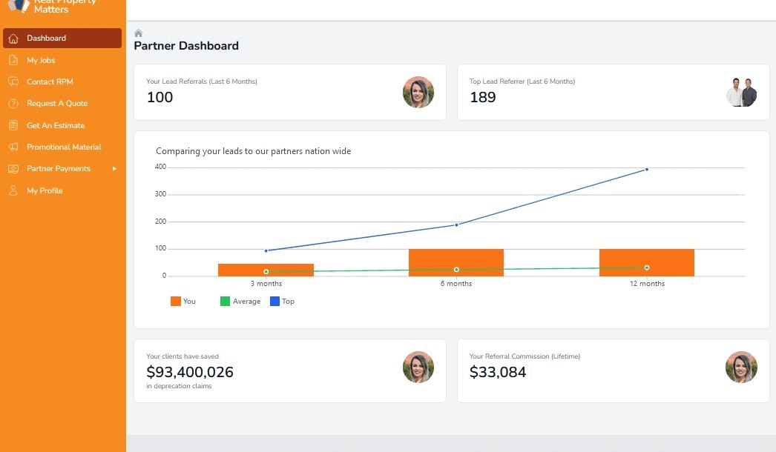This screenshot has height=452, width=776.
Task: Toggle the Average series in chart legend
Action: (x=240, y=302)
